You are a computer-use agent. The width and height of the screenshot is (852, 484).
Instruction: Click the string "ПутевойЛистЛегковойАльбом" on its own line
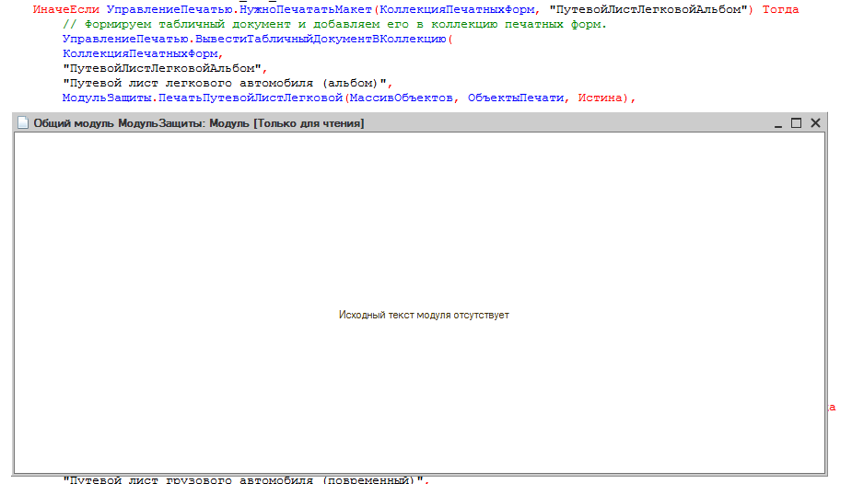(162, 68)
